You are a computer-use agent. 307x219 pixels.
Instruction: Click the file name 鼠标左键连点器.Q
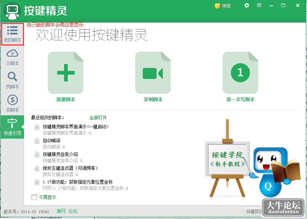point(60,174)
